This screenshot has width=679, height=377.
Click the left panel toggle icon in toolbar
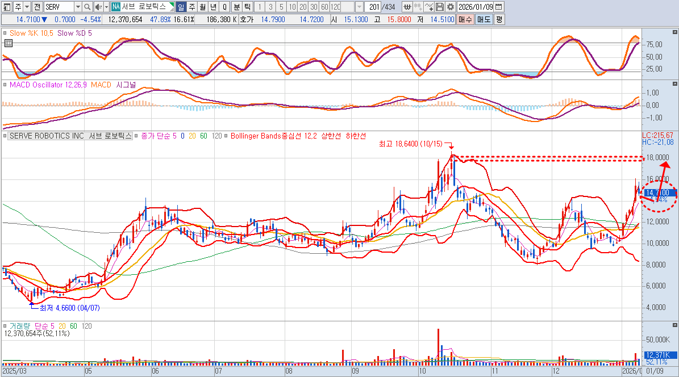[6, 7]
